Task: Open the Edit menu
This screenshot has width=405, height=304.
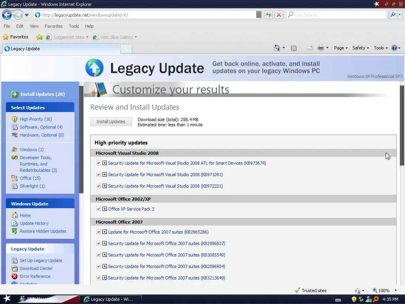Action: [20, 26]
